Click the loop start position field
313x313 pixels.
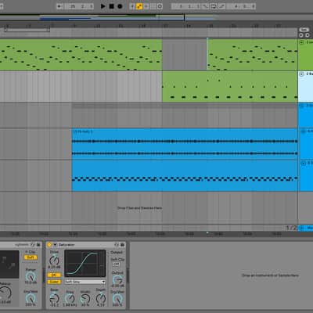click(186, 6)
